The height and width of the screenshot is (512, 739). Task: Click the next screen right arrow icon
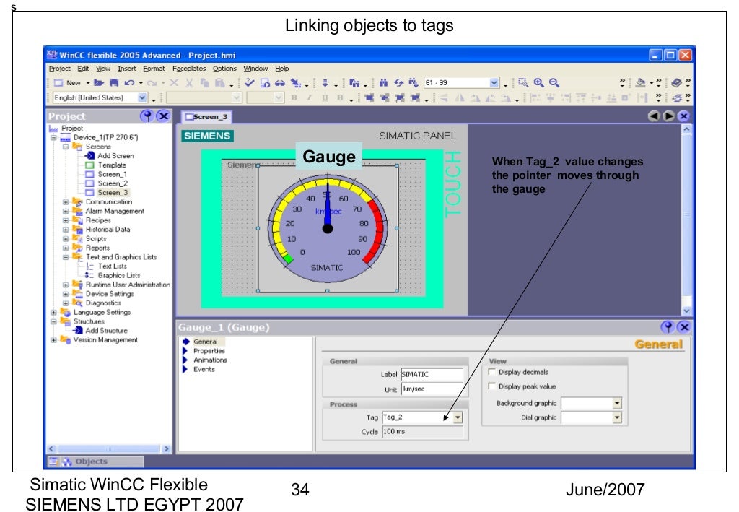click(668, 116)
